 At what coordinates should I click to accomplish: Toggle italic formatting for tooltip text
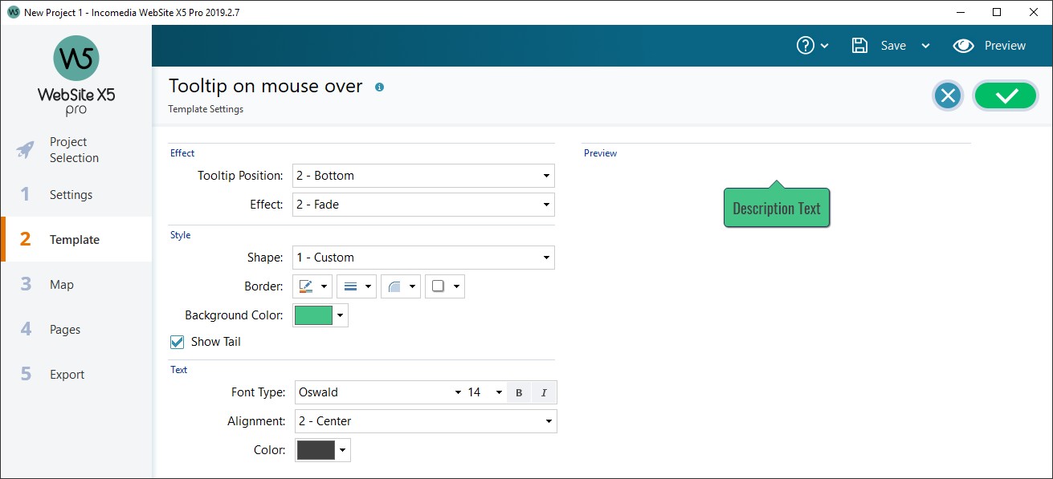tap(544, 392)
